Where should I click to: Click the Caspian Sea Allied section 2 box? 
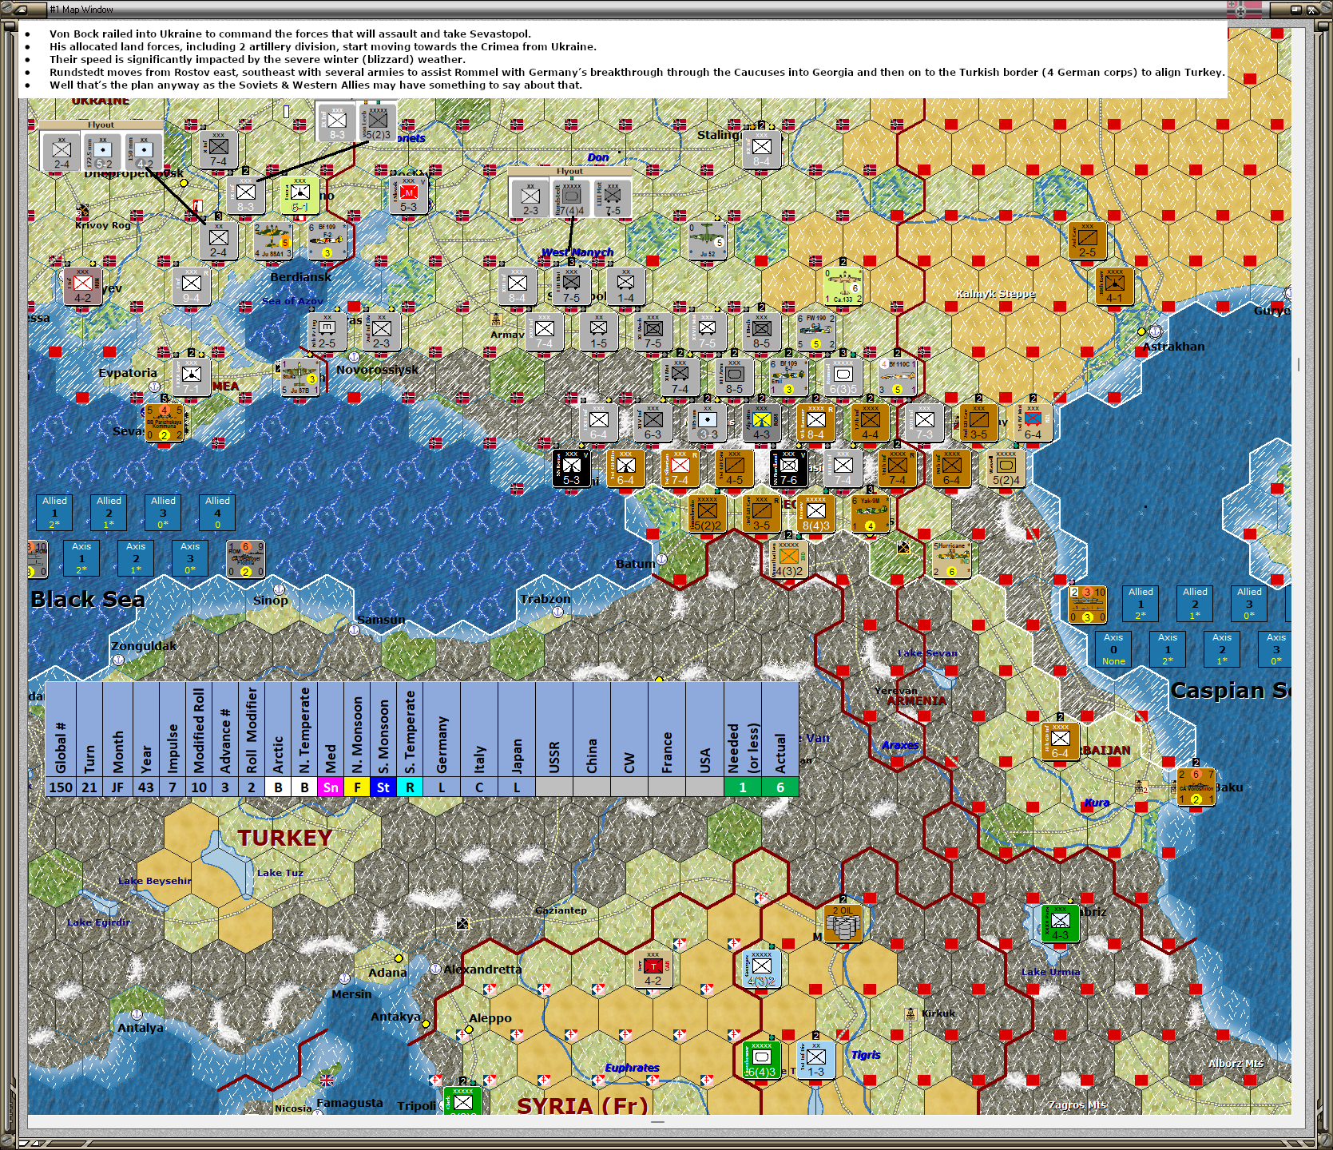(1195, 603)
